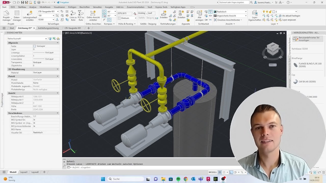The width and height of the screenshot is (326, 183).
Task: Open the Keine Auswahl selection dropdown
Action: pyautogui.click(x=27, y=39)
